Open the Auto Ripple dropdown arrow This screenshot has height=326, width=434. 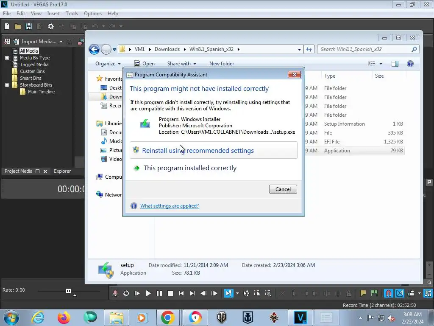(419, 293)
